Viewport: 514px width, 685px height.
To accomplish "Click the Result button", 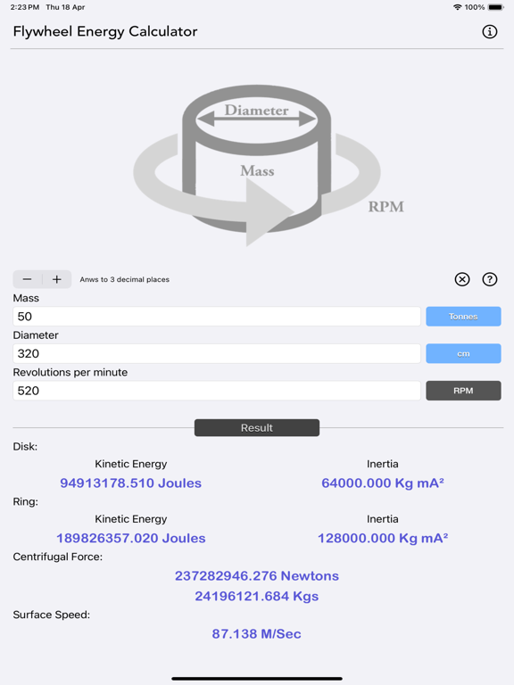I will [257, 428].
